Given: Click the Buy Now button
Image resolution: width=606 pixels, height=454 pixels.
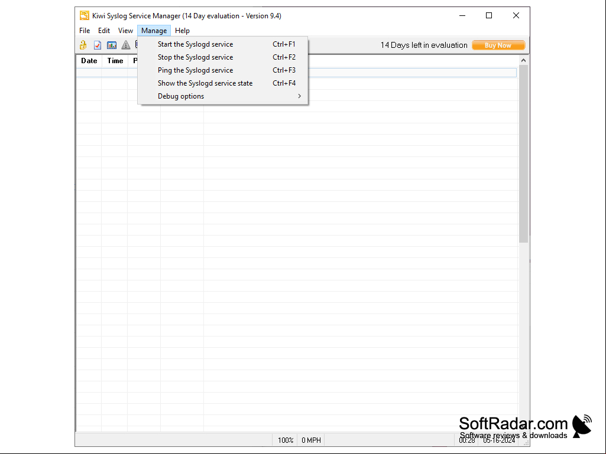Looking at the screenshot, I should point(498,45).
